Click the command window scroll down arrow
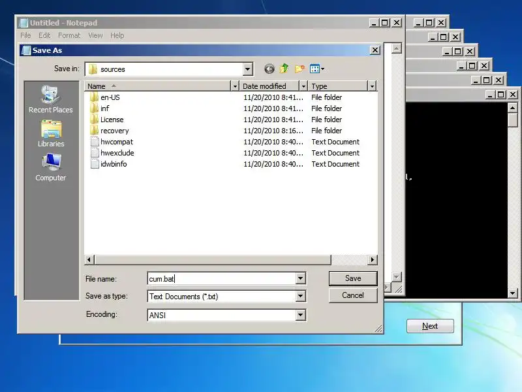The height and width of the screenshot is (392, 522). pyautogui.click(x=513, y=293)
